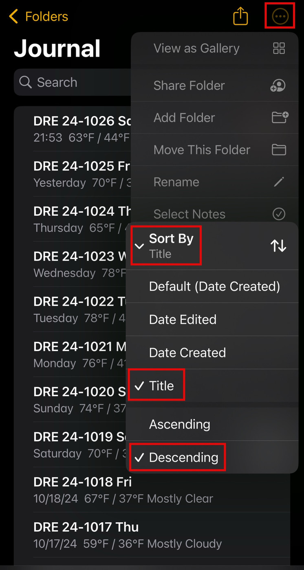
Task: Tap the share icon in top bar
Action: click(x=240, y=17)
